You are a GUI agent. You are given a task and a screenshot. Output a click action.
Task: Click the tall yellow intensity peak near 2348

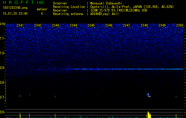pyautogui.click(x=149, y=114)
